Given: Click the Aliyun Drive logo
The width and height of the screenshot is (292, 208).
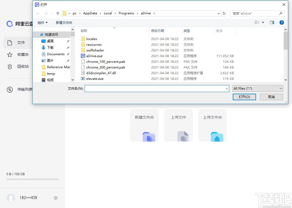Looking at the screenshot, I should click(10, 24).
